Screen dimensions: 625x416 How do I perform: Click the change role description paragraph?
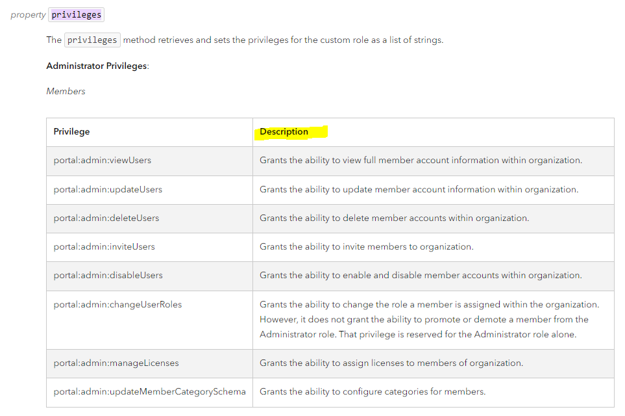(428, 319)
